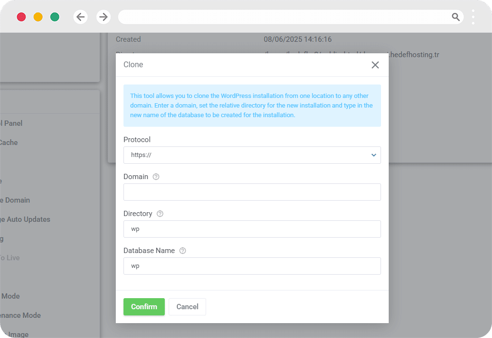This screenshot has height=338, width=492.
Task: Open the Database Name help icon
Action: click(x=183, y=251)
